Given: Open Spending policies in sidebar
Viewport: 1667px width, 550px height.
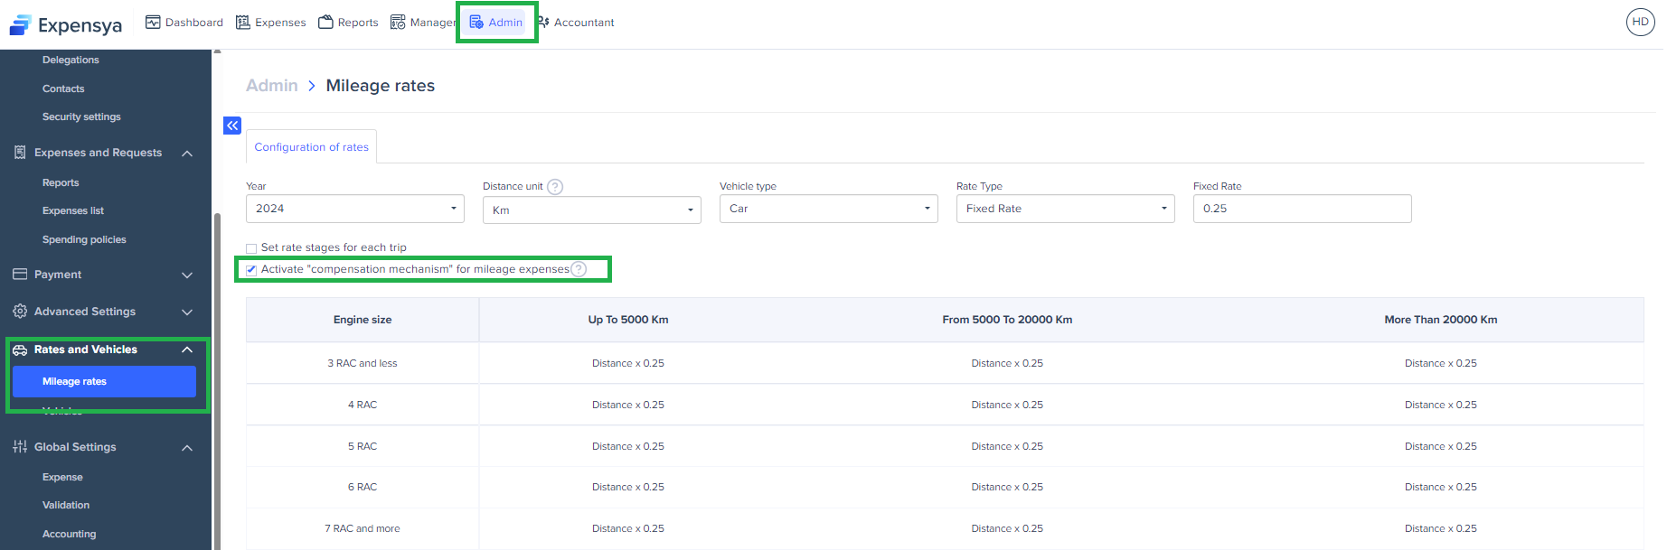Looking at the screenshot, I should click(84, 240).
